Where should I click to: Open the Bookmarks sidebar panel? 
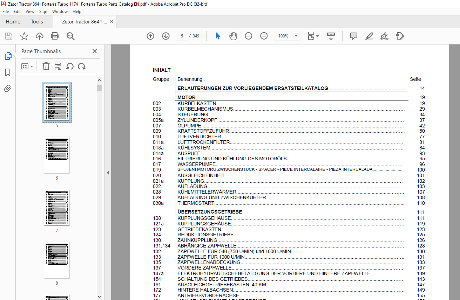click(x=8, y=72)
